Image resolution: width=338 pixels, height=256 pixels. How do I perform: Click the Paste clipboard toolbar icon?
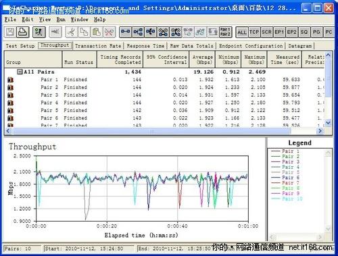(97, 32)
